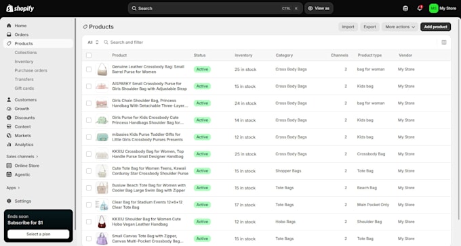
Task: Click the Search and filter field
Action: [270, 42]
